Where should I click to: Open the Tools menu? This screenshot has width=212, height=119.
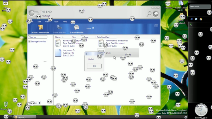click(x=56, y=22)
